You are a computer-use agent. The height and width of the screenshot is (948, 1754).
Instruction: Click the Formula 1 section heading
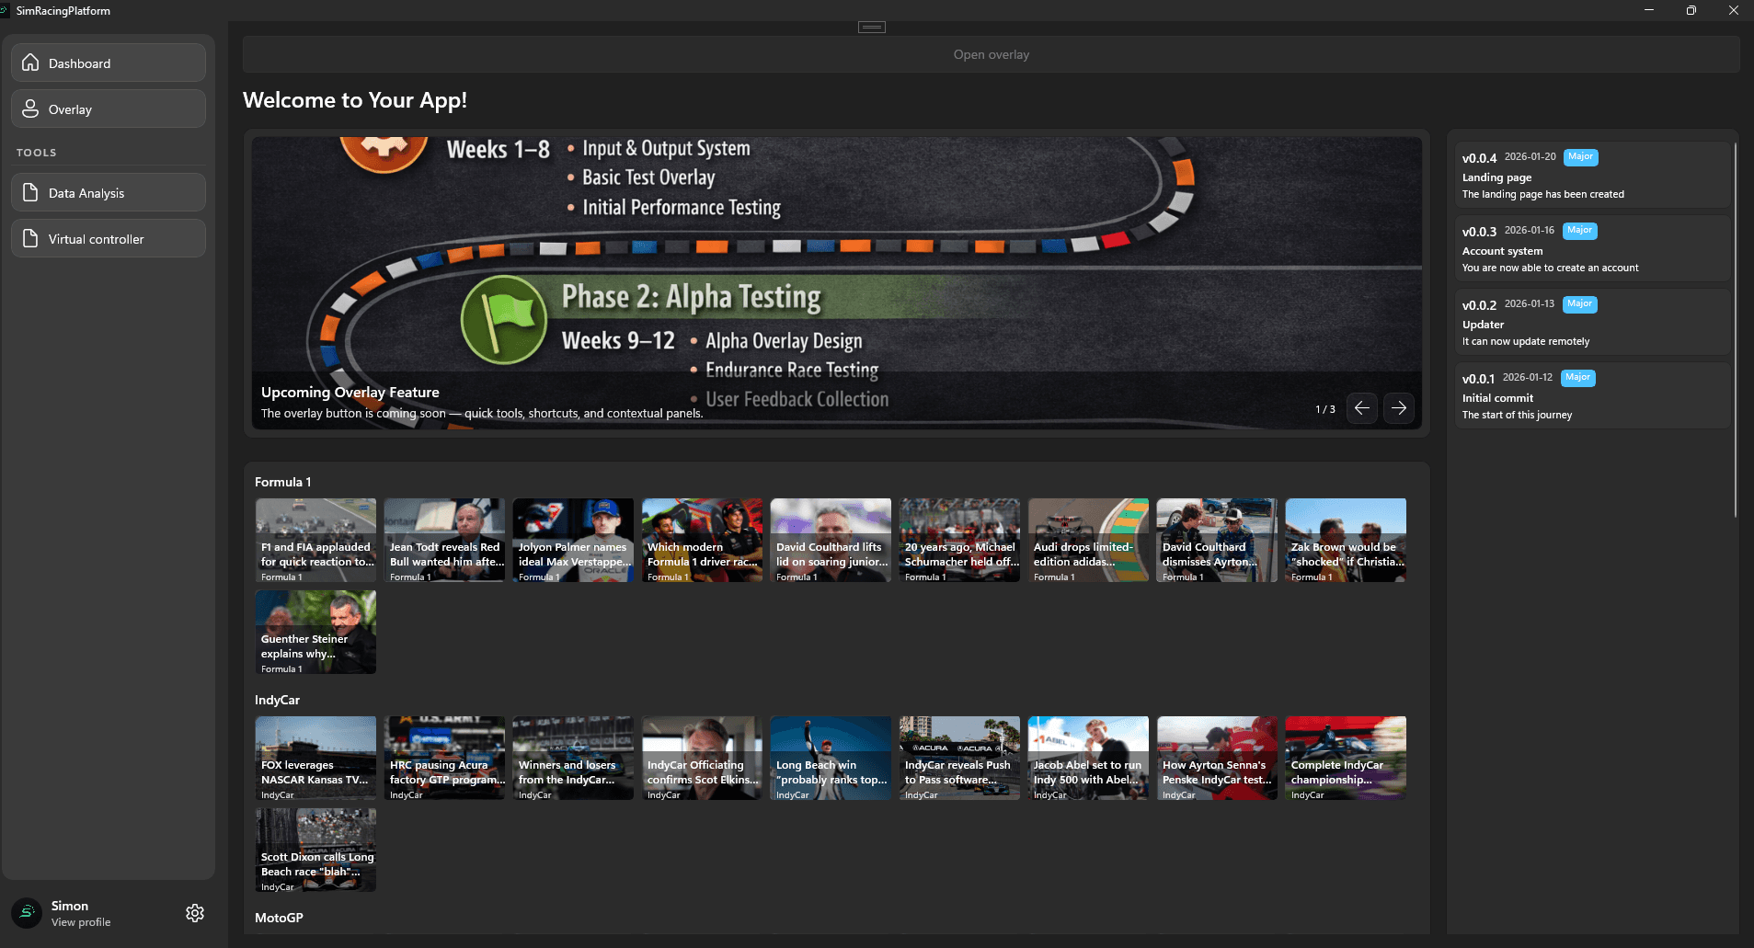tap(283, 482)
